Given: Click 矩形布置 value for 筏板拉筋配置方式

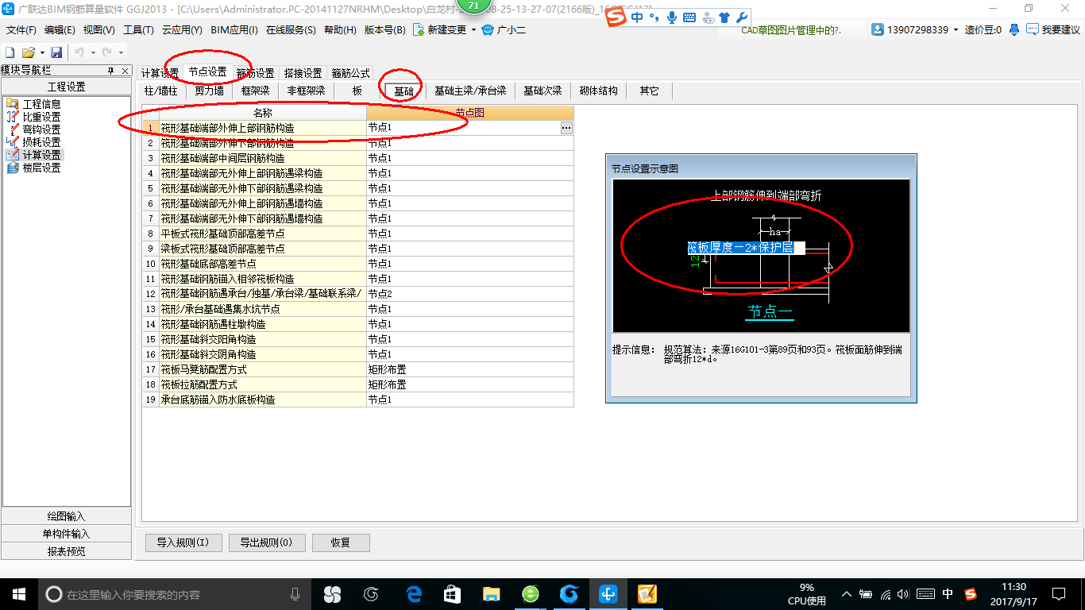Looking at the screenshot, I should point(469,384).
